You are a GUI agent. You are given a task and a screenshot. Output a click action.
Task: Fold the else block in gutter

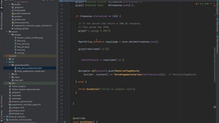[69, 82]
